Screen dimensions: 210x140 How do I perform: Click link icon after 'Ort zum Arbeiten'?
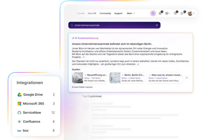138,64
